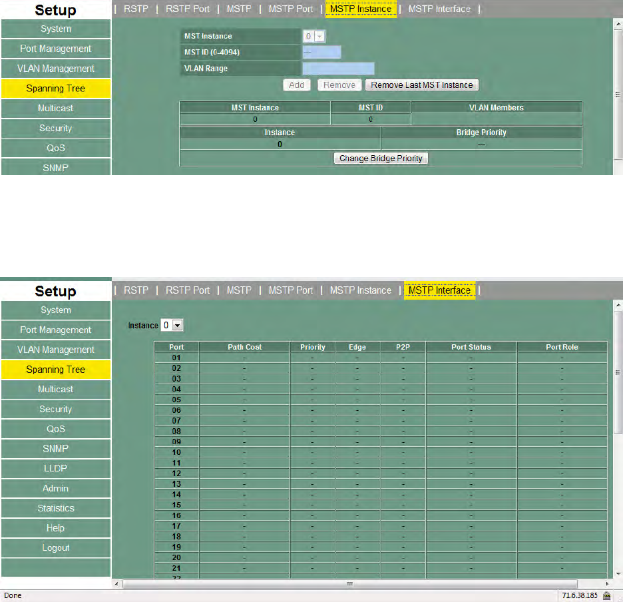Open VLAN Management in upper sidebar
623x602 pixels.
point(56,69)
